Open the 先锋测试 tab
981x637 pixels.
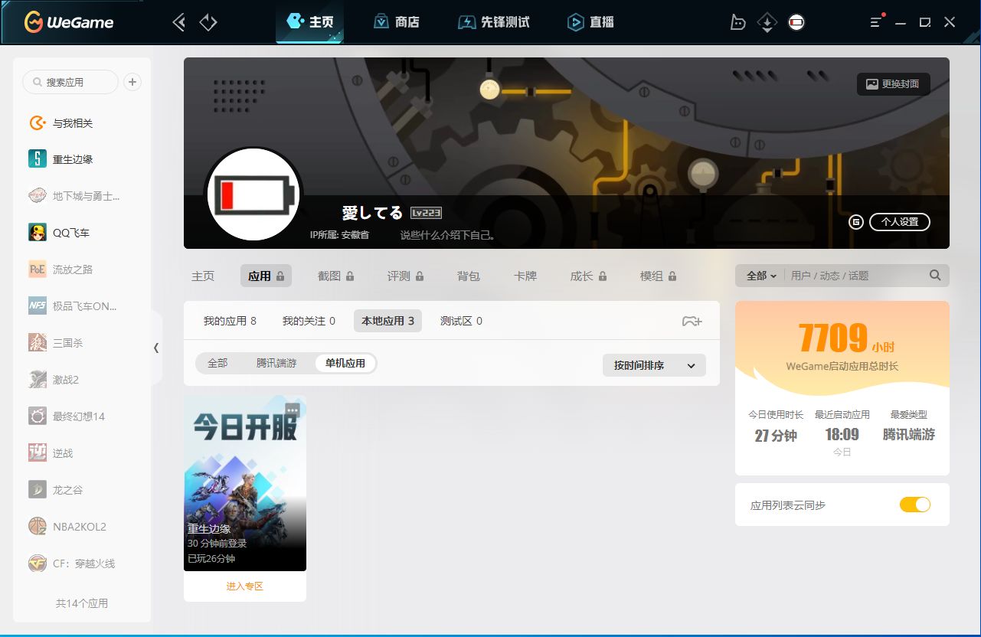[494, 22]
